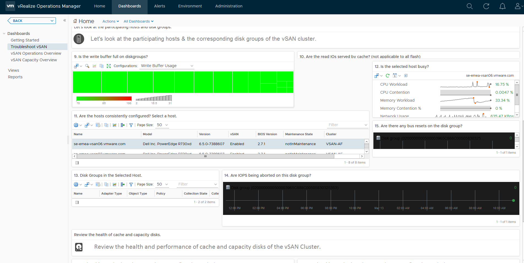Click the chart icon in widget 11 toolbar
The image size is (524, 263).
[x=115, y=125]
